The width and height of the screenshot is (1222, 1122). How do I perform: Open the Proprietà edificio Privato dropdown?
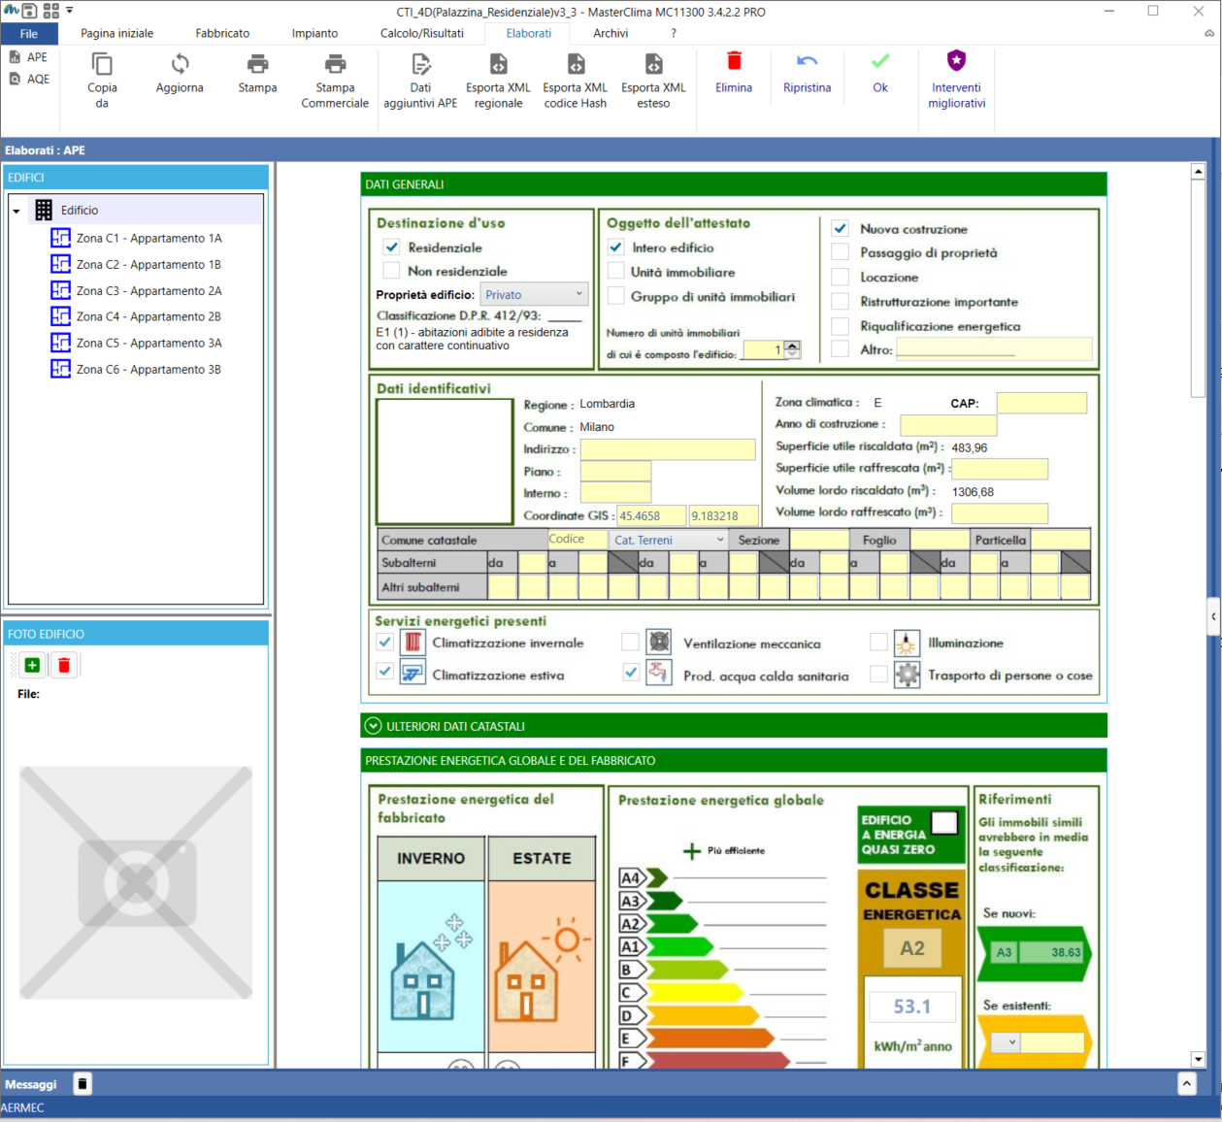[x=534, y=294]
